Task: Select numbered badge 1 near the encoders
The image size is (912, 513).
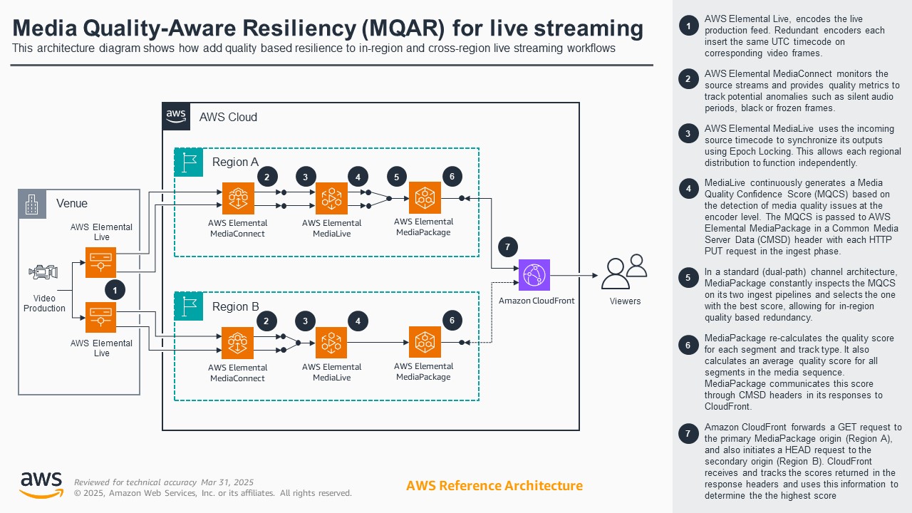Action: pos(115,289)
